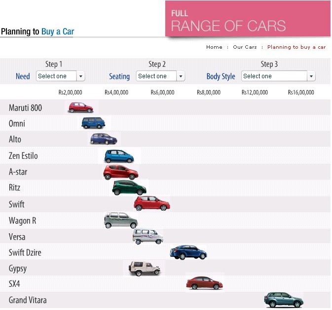Select the red A-star car image
Viewport: 332px width, 310px height.
click(x=121, y=172)
